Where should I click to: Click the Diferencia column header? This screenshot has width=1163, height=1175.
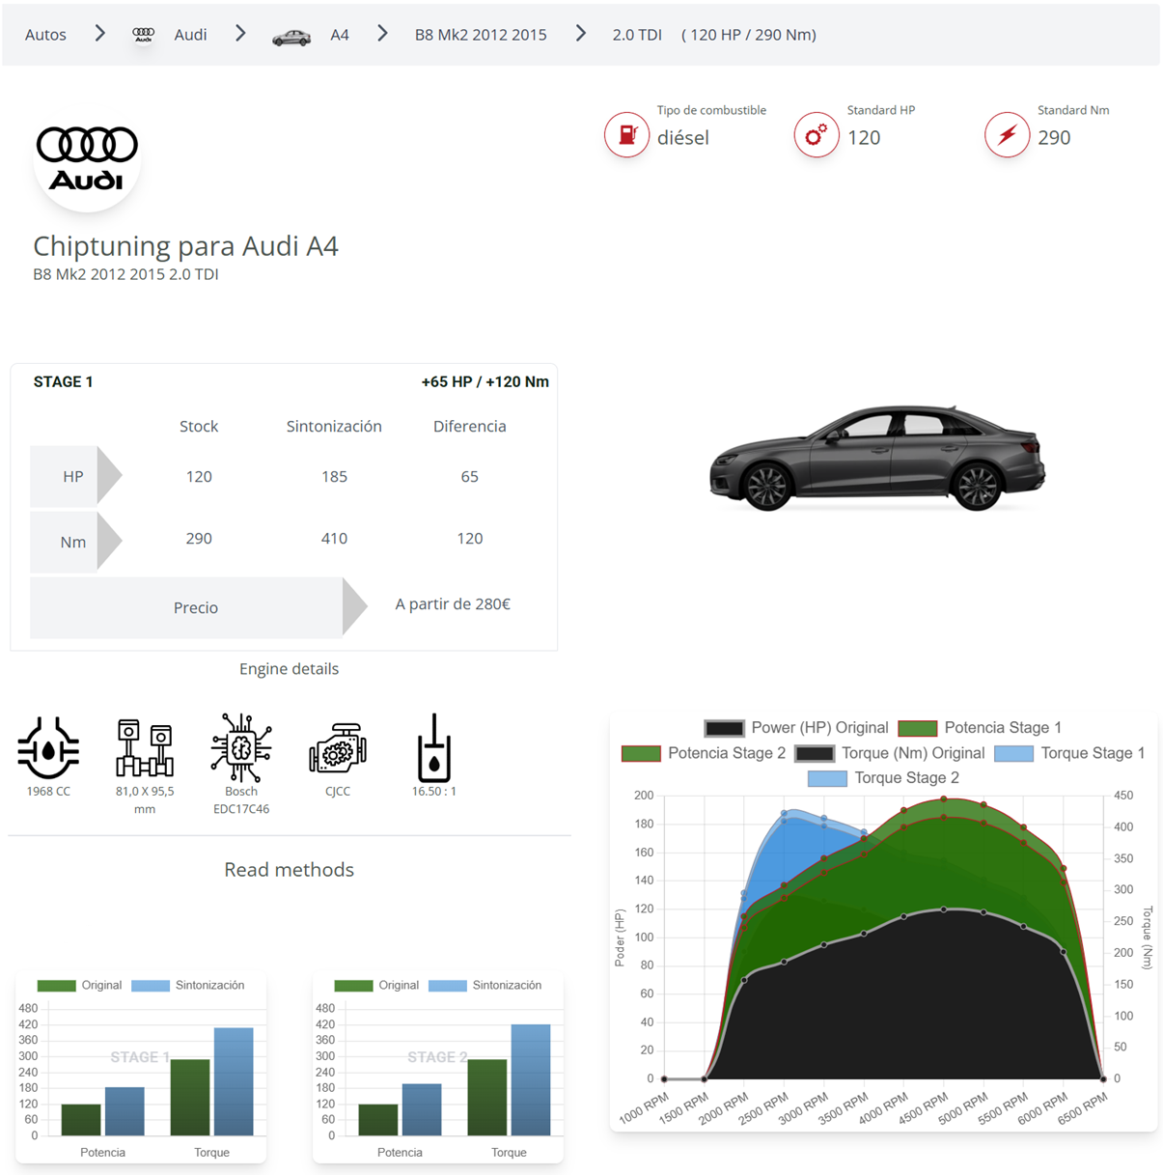tap(470, 427)
